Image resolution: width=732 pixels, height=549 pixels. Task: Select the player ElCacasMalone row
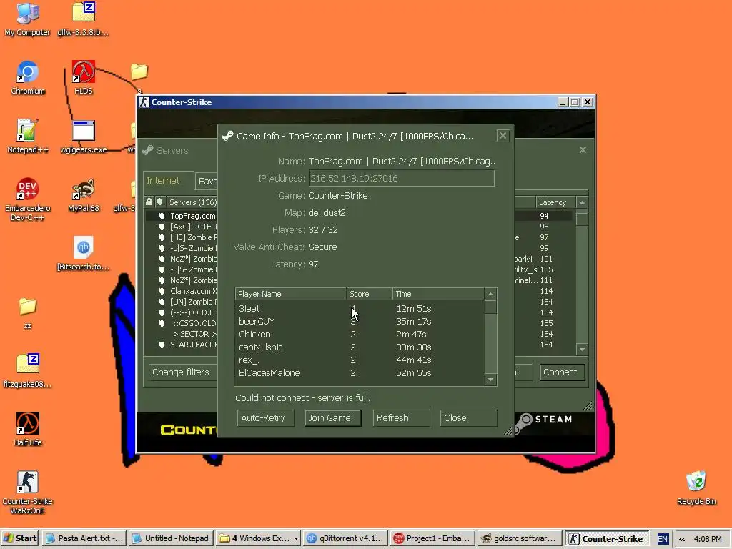pyautogui.click(x=360, y=373)
